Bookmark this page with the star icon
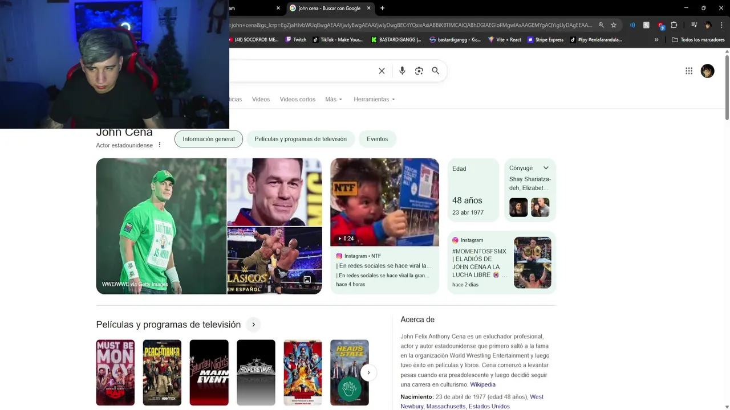Image resolution: width=730 pixels, height=410 pixels. [614, 25]
